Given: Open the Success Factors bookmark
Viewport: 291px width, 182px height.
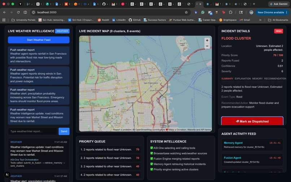Looking at the screenshot, I should 155,20.
